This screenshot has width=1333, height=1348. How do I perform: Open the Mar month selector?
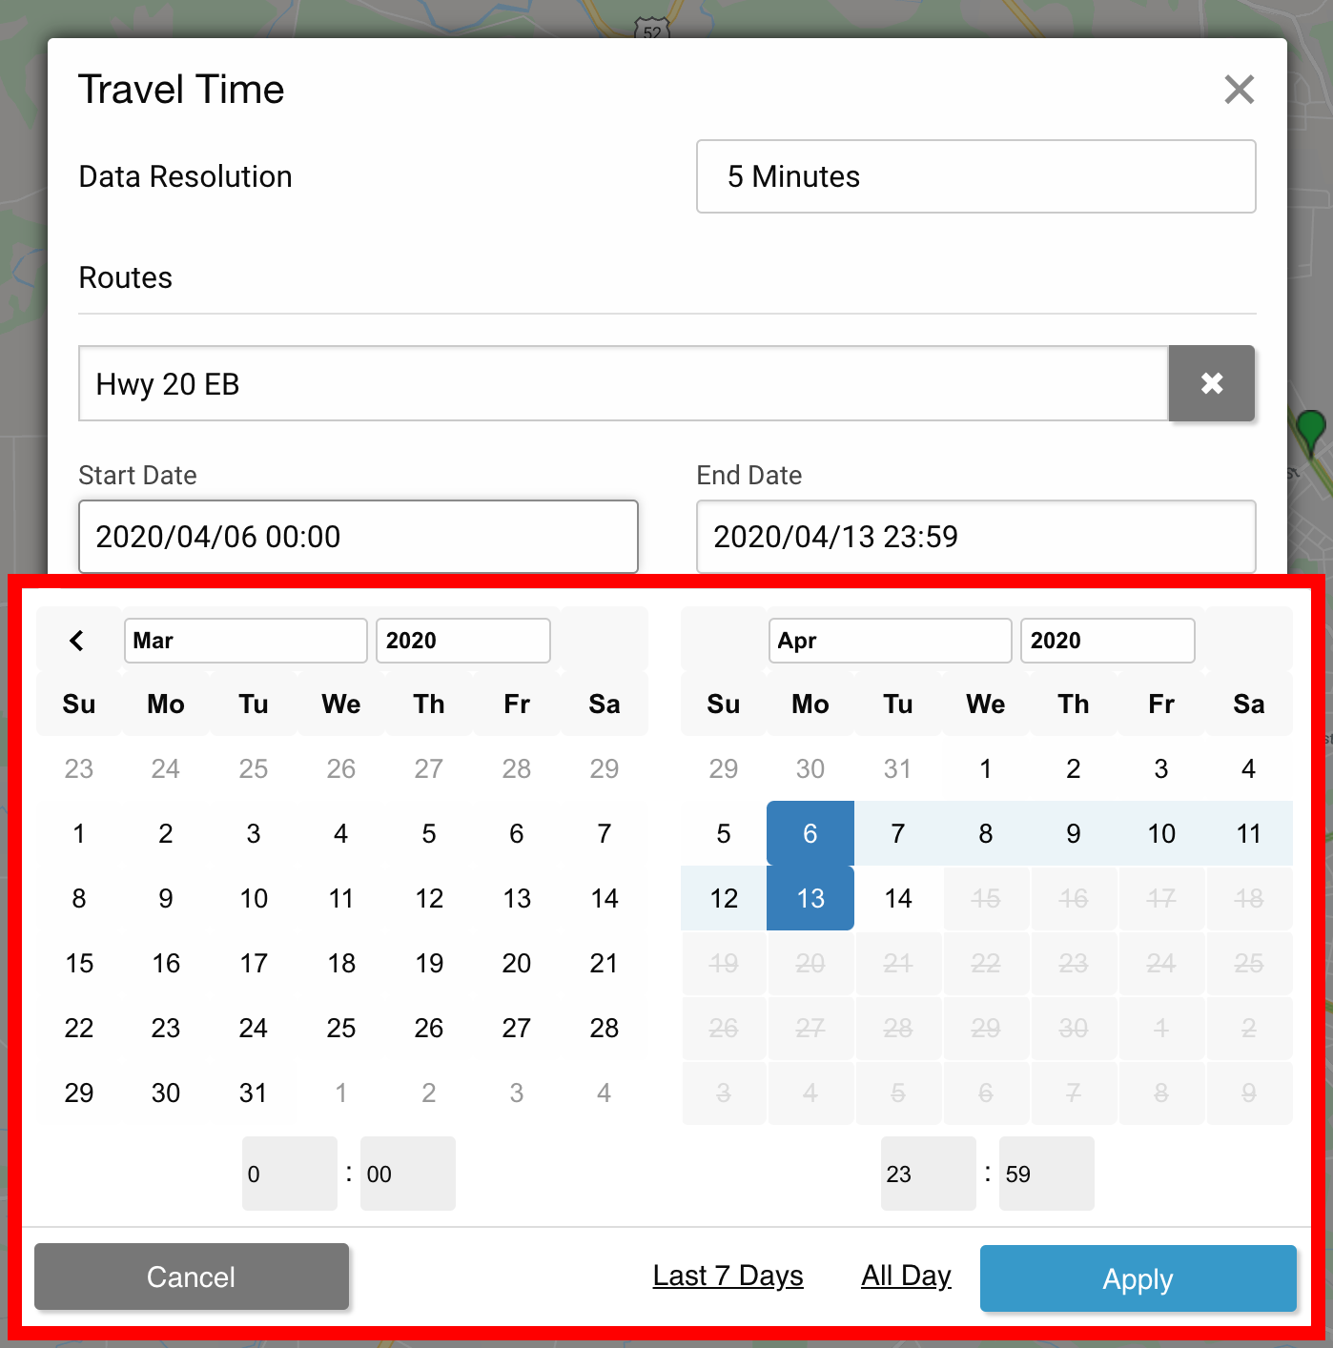point(244,640)
